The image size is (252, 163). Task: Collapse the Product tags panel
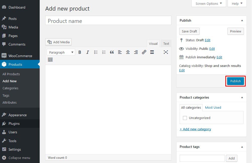[242, 147]
